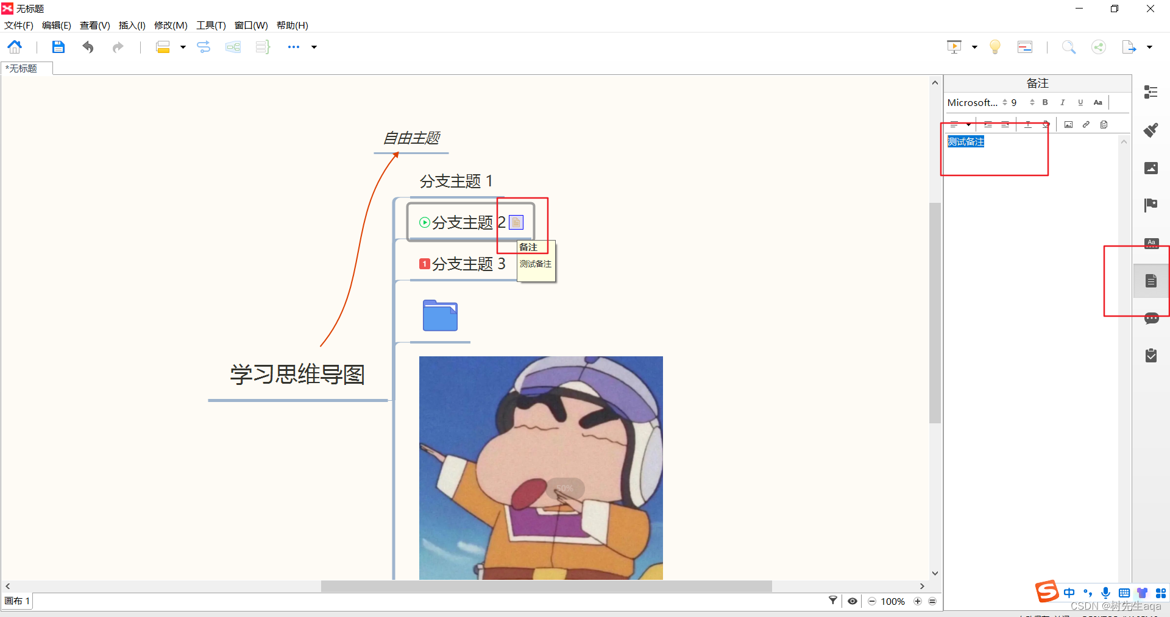Toggle the eye visibility icon in status bar
The width and height of the screenshot is (1170, 617).
853,601
